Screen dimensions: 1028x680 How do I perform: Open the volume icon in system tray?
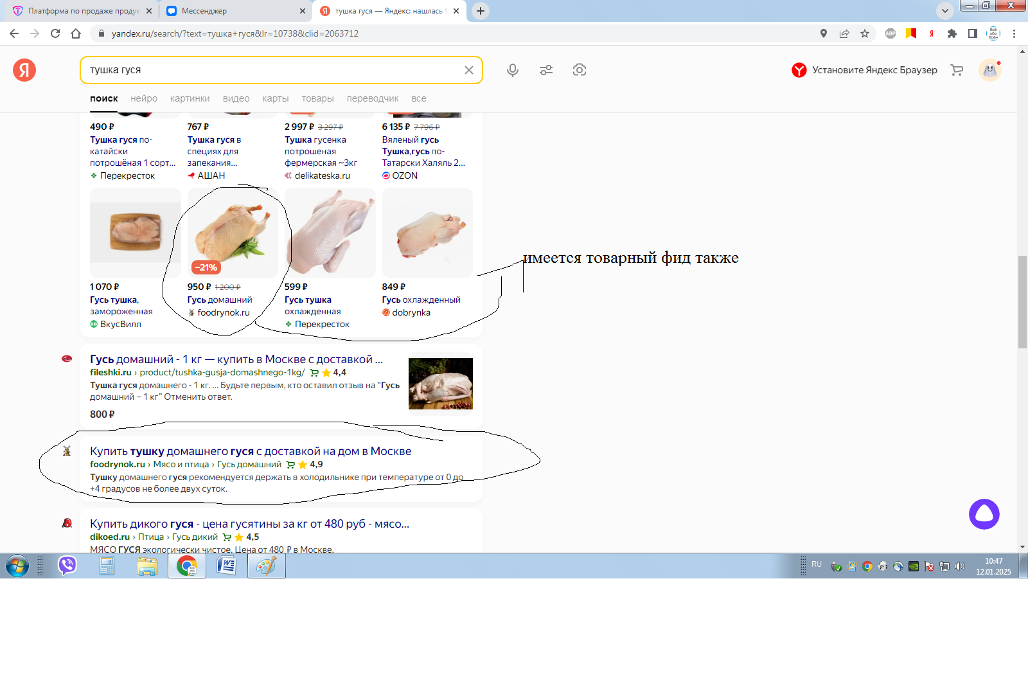pos(960,566)
